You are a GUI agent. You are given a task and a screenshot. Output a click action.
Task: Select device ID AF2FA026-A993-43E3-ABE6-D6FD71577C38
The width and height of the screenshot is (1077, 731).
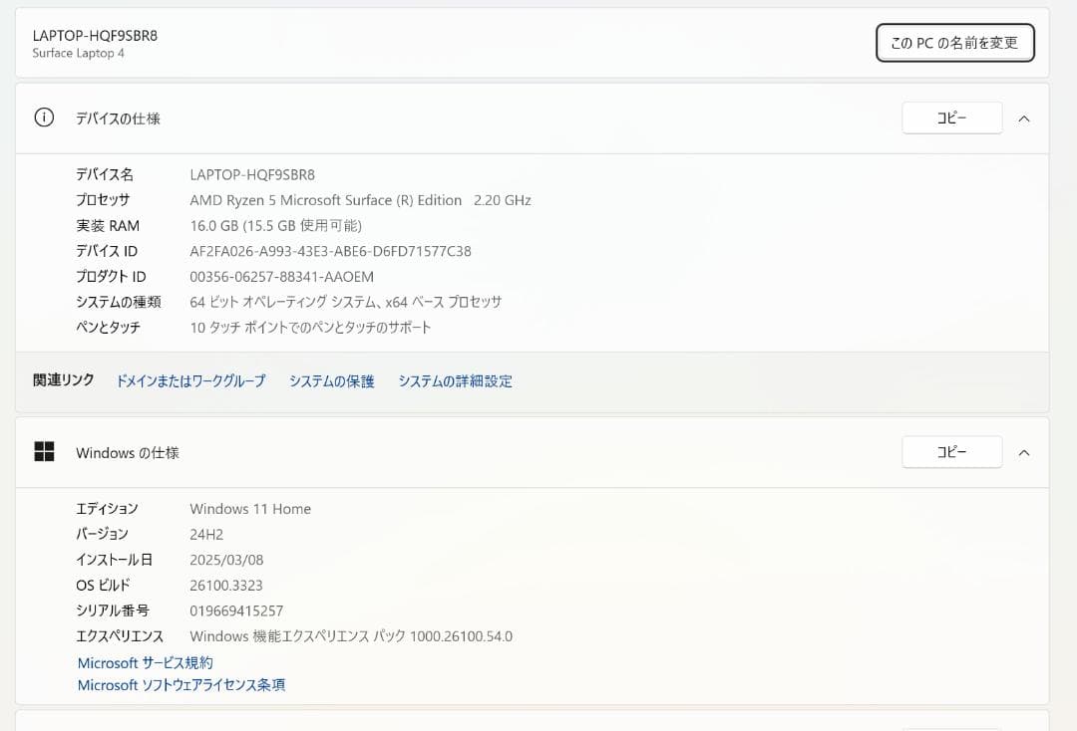(330, 251)
